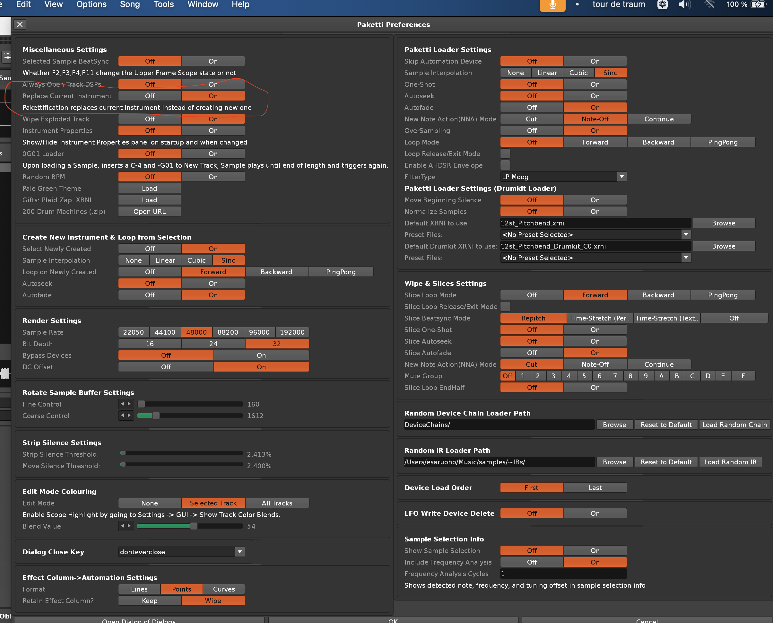This screenshot has width=773, height=623.
Task: Click the orange microphone icon in menu bar
Action: (552, 5)
